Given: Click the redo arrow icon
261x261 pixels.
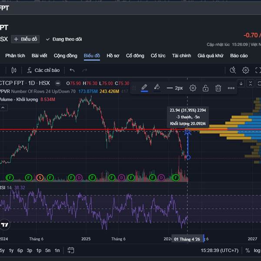Looking at the screenshot, I should coord(85,70).
